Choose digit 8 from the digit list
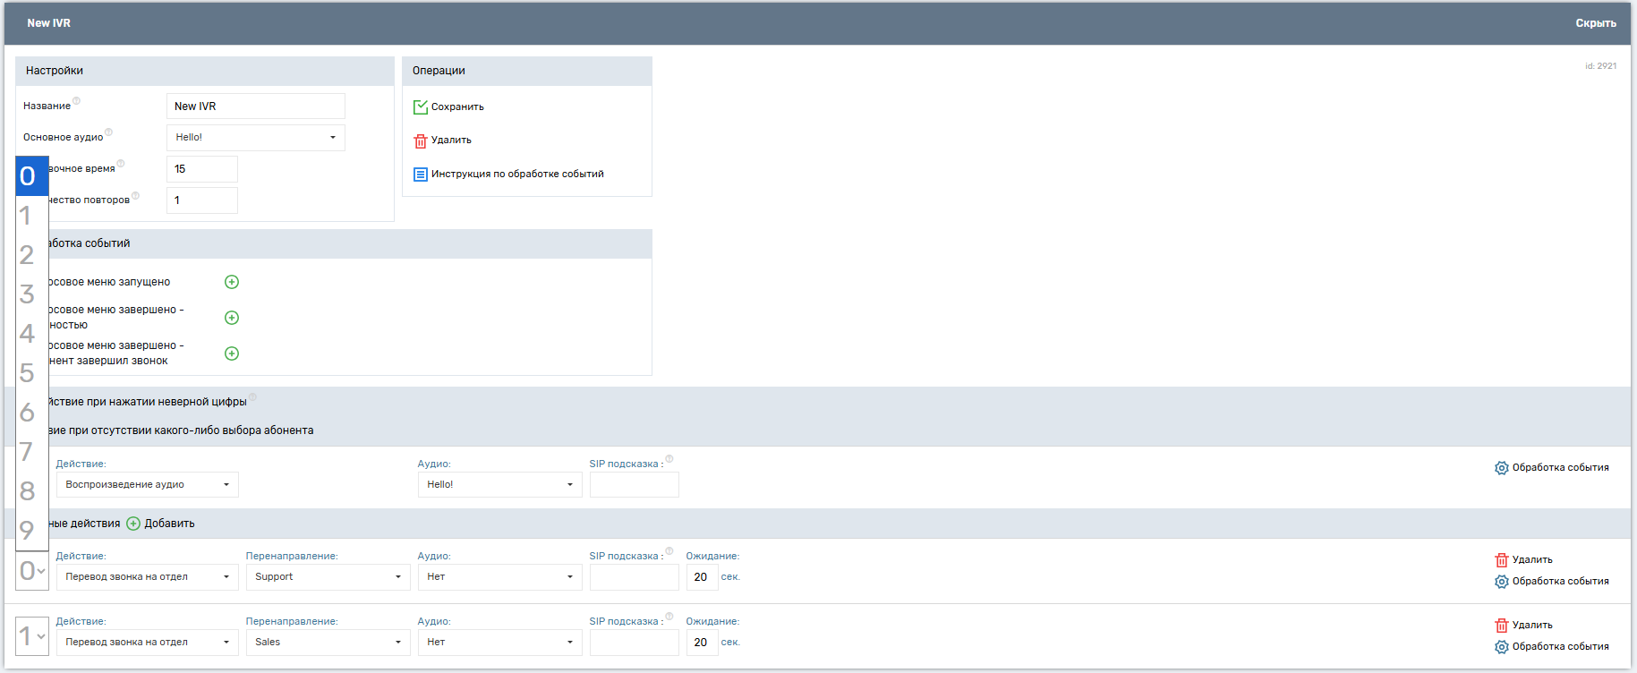The height and width of the screenshot is (673, 1637). click(28, 491)
